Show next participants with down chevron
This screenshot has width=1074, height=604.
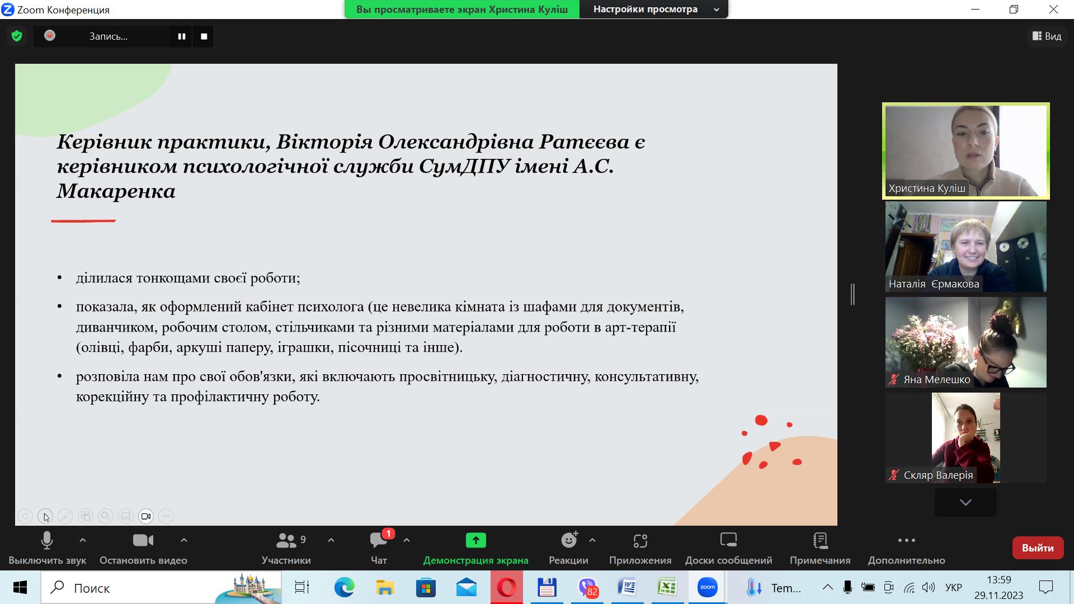(x=965, y=502)
